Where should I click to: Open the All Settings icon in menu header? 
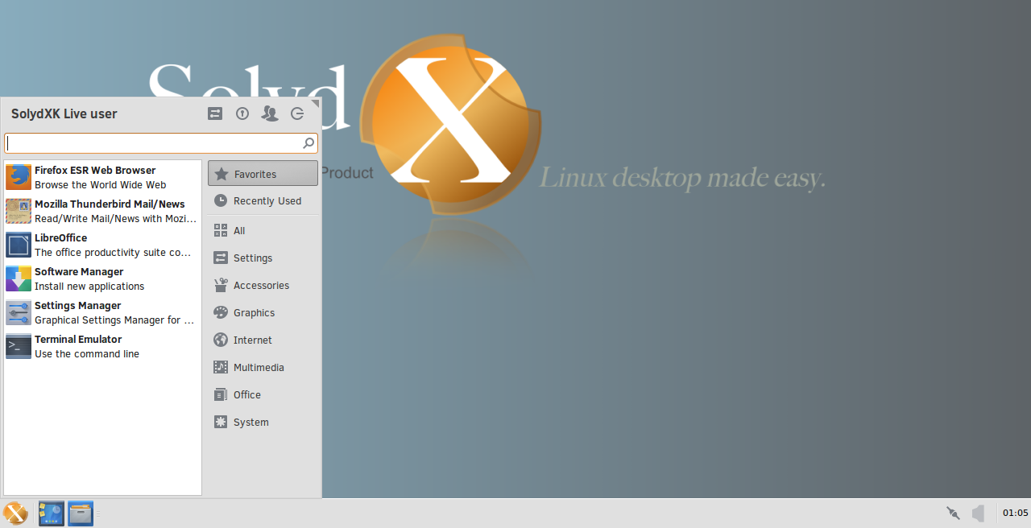215,113
